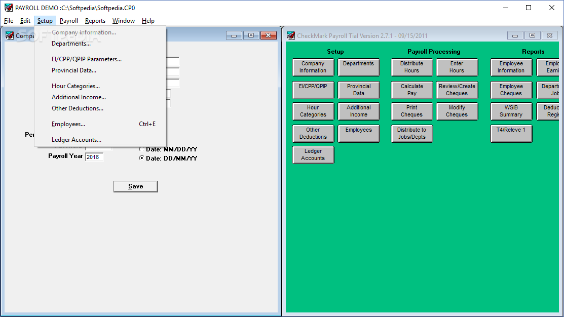Viewport: 564px width, 317px height.
Task: Open the File menu
Action: (x=9, y=21)
